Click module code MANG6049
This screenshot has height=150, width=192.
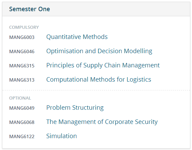click(22, 108)
